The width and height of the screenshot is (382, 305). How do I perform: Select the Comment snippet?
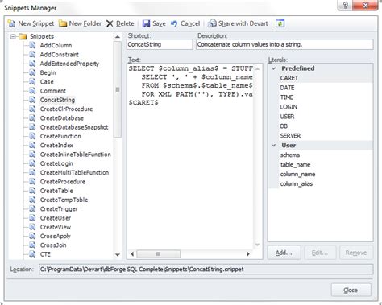(x=53, y=91)
